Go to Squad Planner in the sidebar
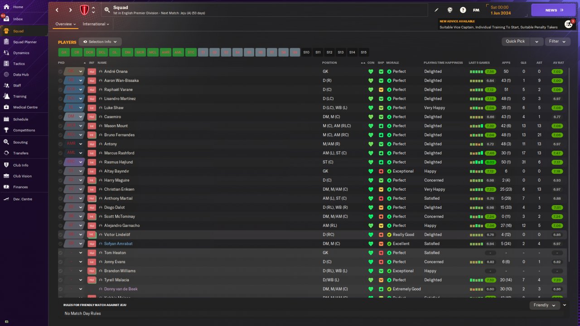This screenshot has width=580, height=326. (x=24, y=42)
